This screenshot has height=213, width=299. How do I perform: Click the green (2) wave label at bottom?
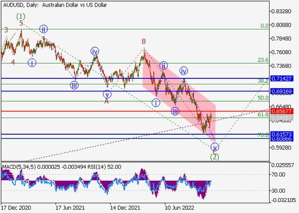pos(215,157)
